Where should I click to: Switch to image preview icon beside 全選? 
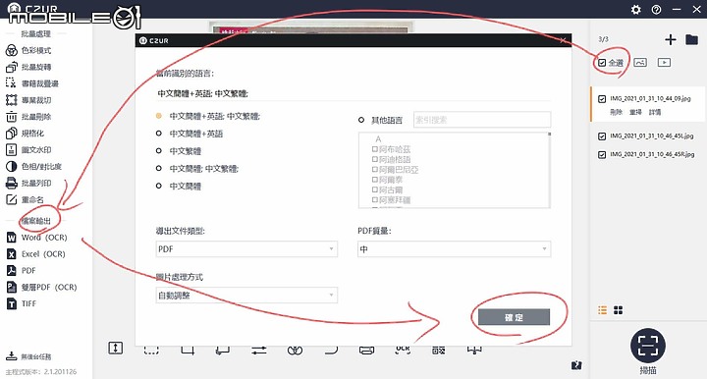(x=640, y=63)
